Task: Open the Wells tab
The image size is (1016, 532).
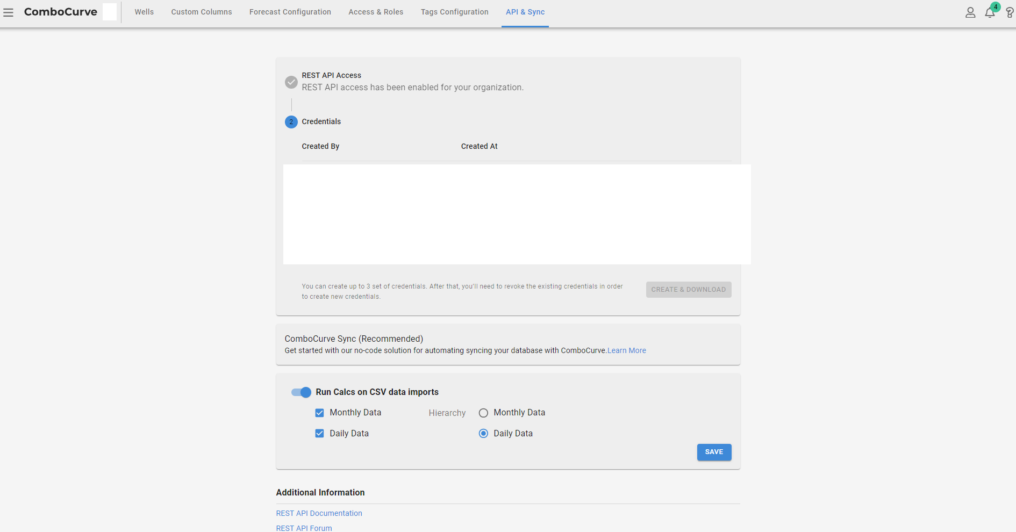Action: 144,12
